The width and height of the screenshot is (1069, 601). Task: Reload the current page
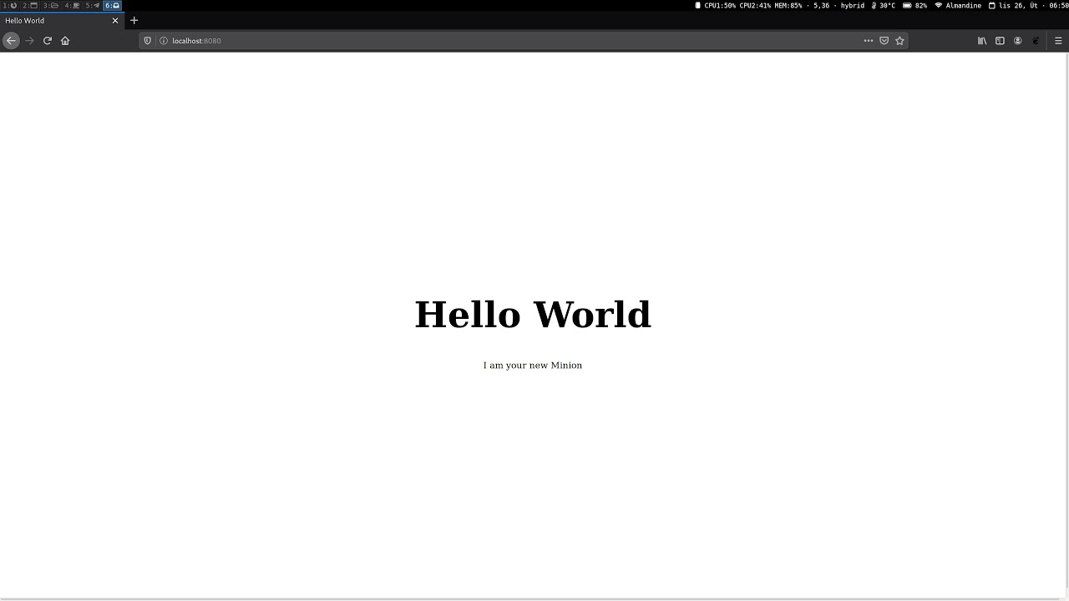click(x=48, y=40)
